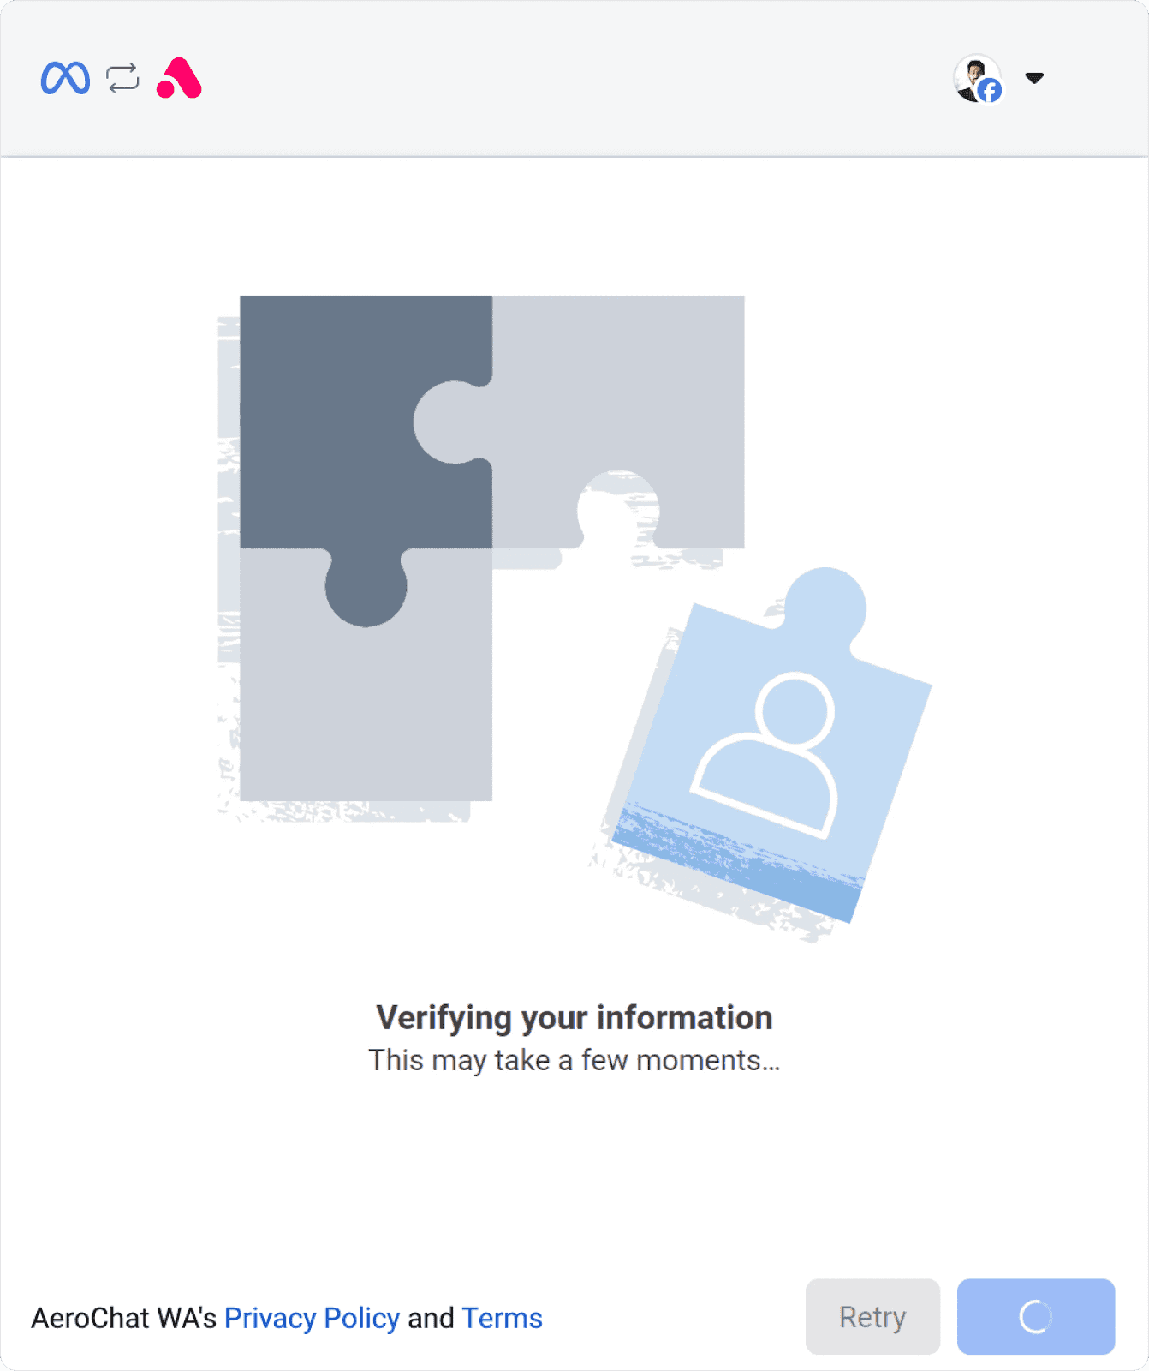Open the Privacy Policy link
The height and width of the screenshot is (1371, 1149).
pos(312,1318)
